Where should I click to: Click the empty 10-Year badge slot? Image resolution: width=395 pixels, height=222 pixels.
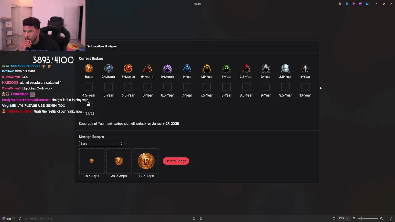(x=305, y=87)
